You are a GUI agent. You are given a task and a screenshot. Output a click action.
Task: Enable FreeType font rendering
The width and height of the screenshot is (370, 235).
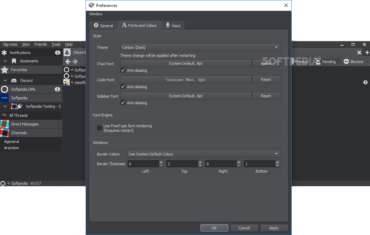(100, 128)
